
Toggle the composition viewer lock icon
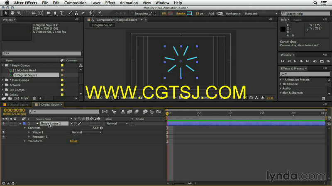point(93,20)
